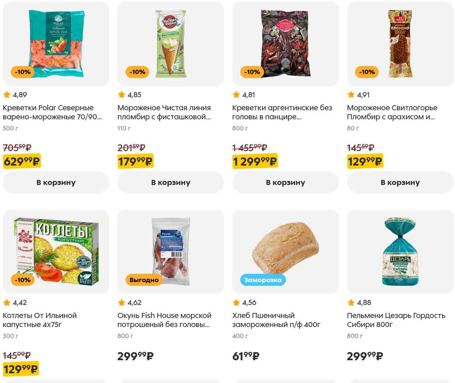Click the -10% badge on Polar shrimp

pyautogui.click(x=22, y=72)
